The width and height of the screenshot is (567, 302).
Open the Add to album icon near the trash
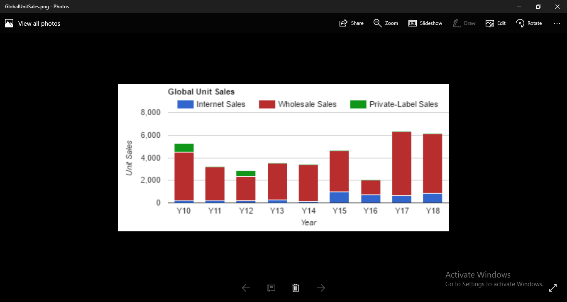(271, 287)
